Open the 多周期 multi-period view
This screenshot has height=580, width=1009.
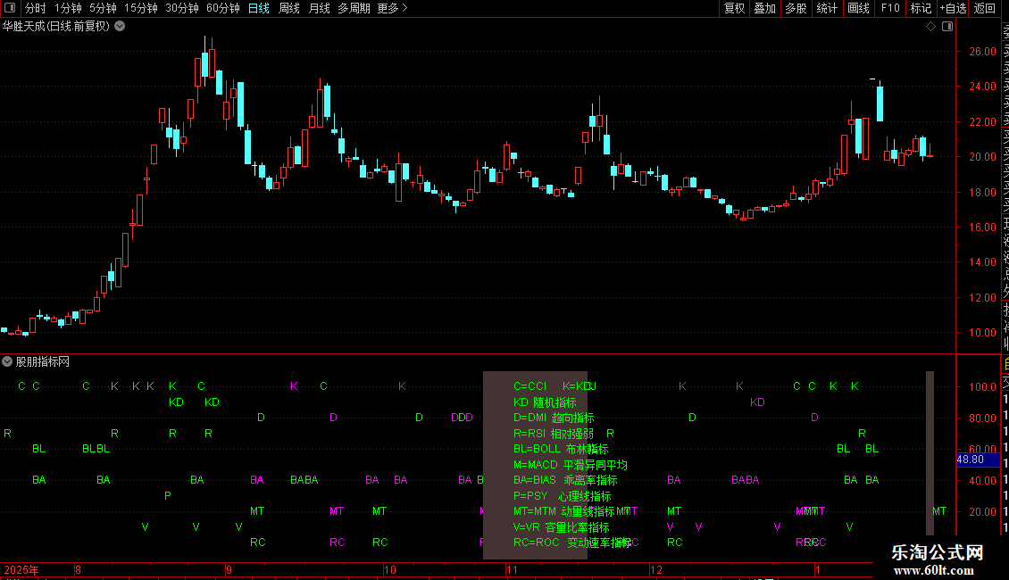(354, 8)
